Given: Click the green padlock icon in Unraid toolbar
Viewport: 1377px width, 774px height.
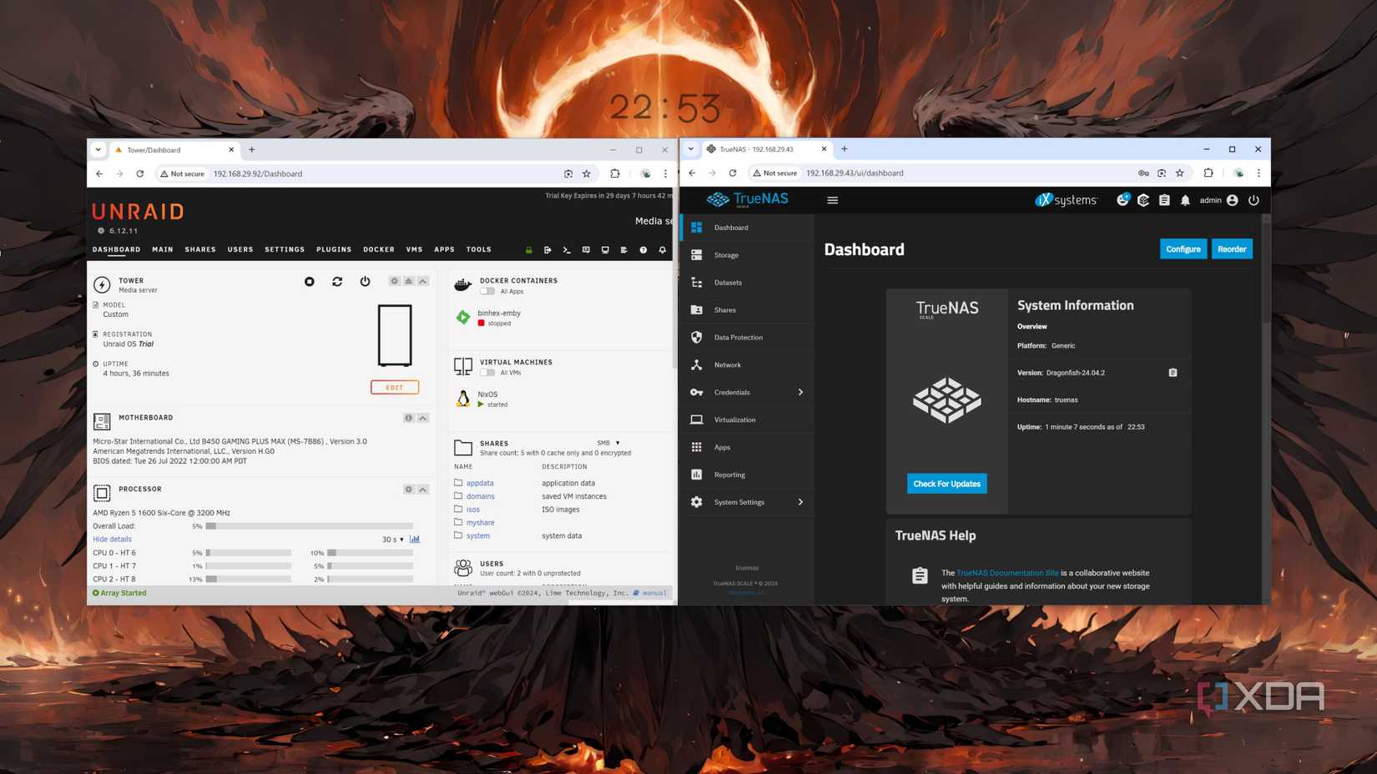Looking at the screenshot, I should pyautogui.click(x=528, y=249).
